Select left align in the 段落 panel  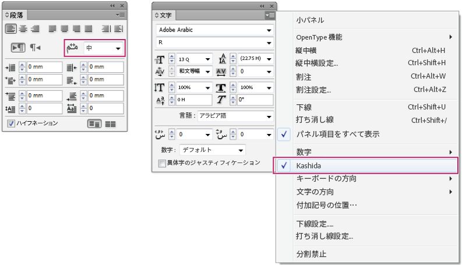[x=10, y=29]
